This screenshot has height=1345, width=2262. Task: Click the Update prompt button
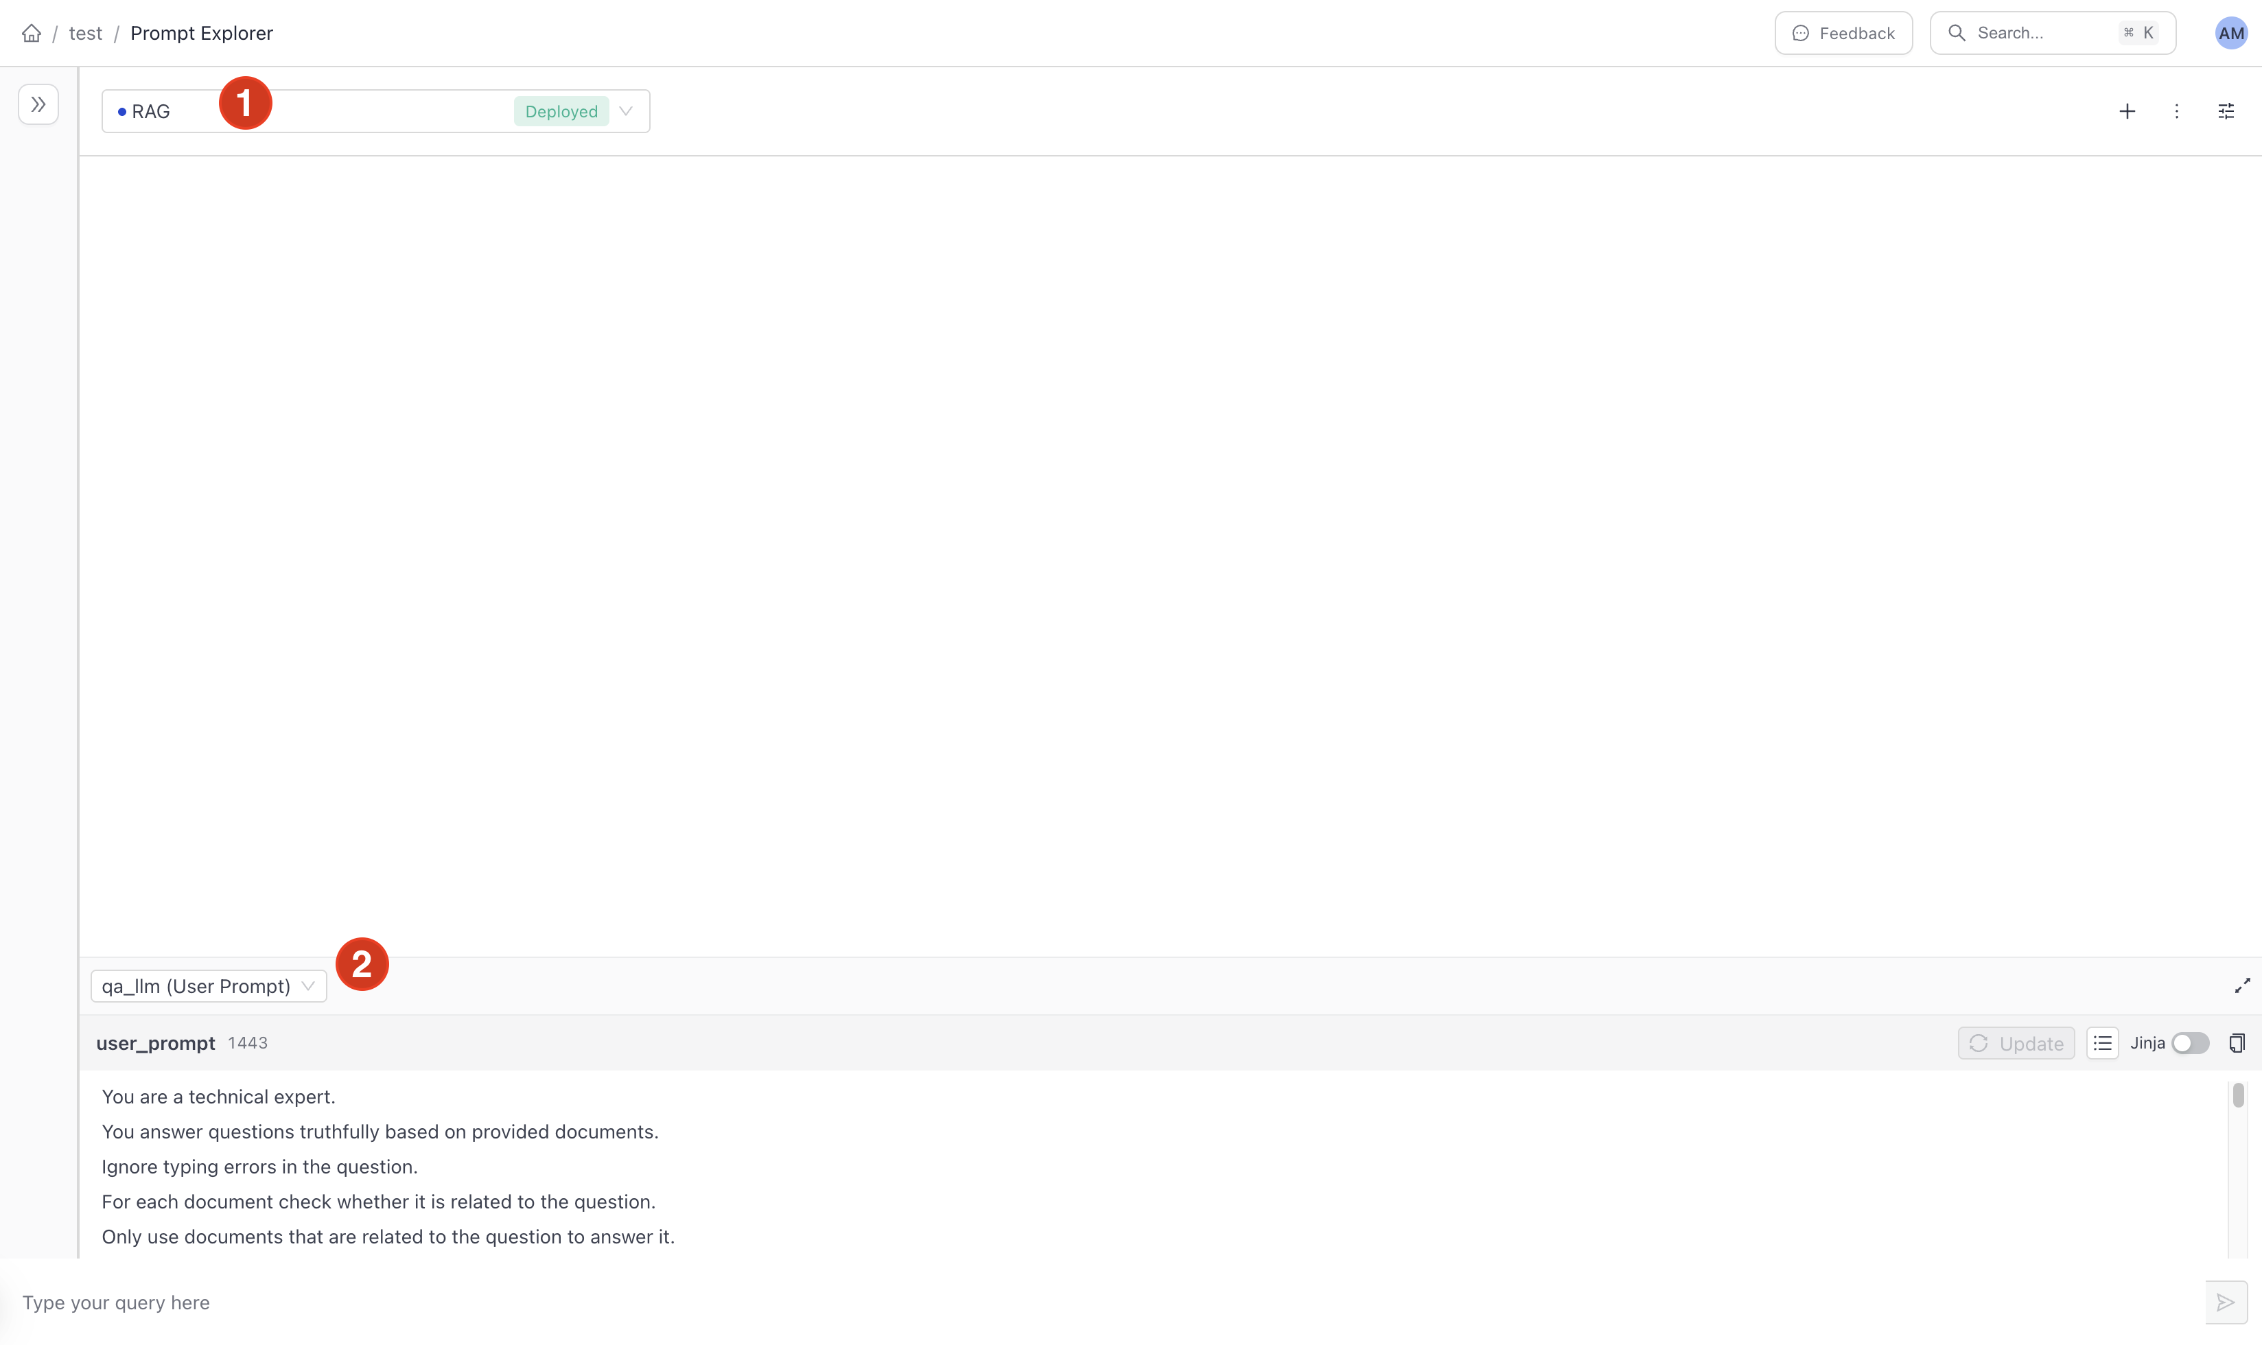click(x=2016, y=1043)
